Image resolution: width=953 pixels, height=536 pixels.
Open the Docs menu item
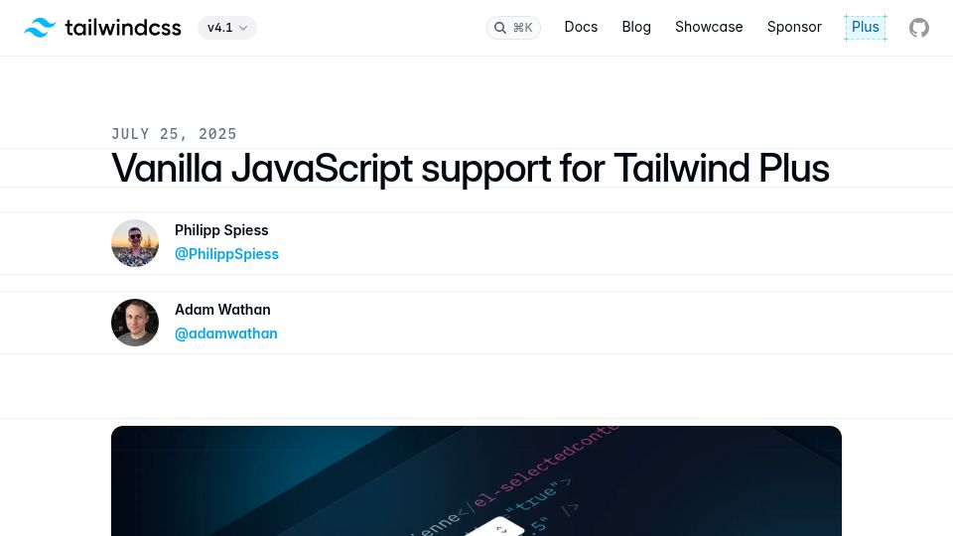[x=581, y=28]
